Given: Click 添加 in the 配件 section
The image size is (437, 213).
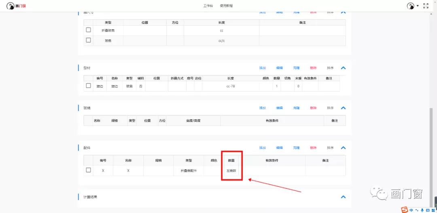Looking at the screenshot, I should (262, 148).
